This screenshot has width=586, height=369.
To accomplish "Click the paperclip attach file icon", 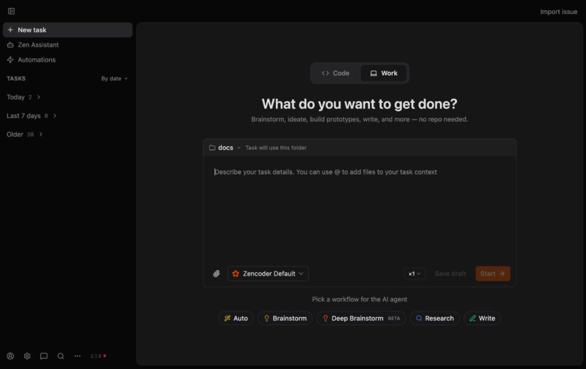I will pos(216,274).
